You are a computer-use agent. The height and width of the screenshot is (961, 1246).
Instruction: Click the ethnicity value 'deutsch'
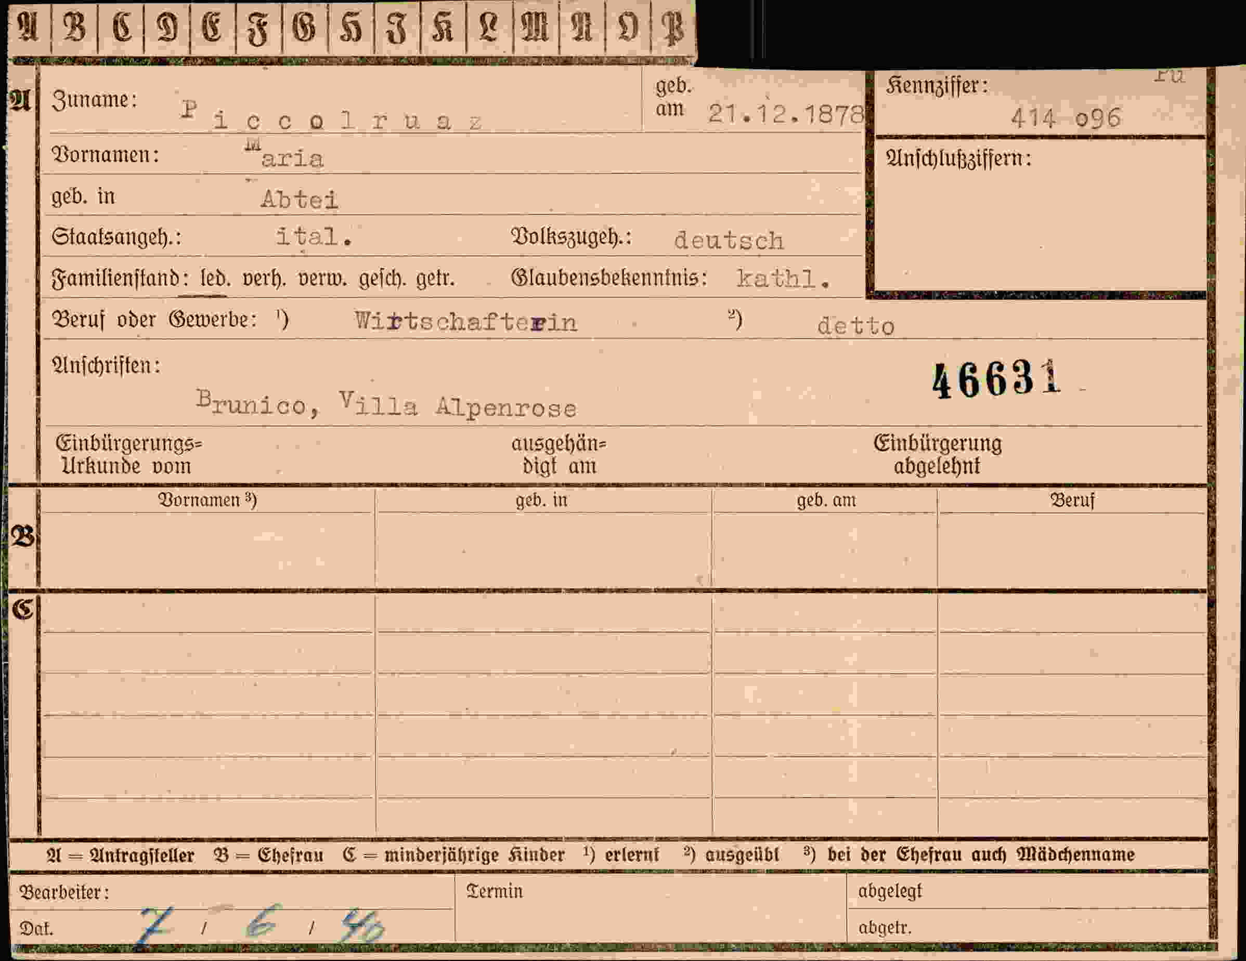[729, 240]
